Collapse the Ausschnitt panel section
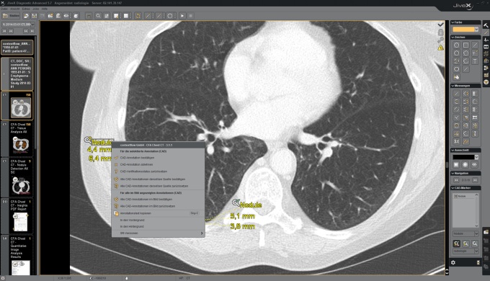Viewport: 490px width, 281px height. [x=453, y=151]
